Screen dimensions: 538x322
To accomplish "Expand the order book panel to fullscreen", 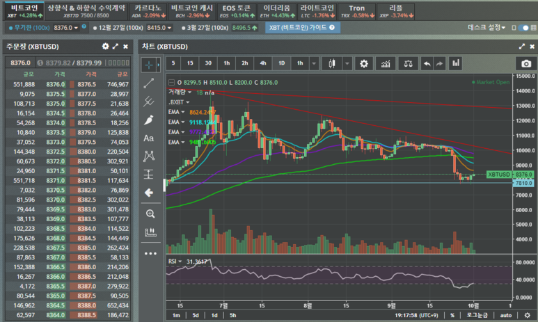I will pos(116,47).
